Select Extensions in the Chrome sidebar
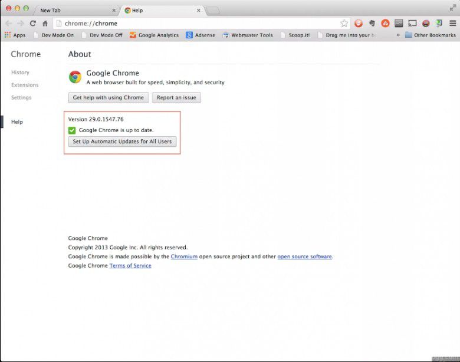460x362 pixels. point(25,85)
